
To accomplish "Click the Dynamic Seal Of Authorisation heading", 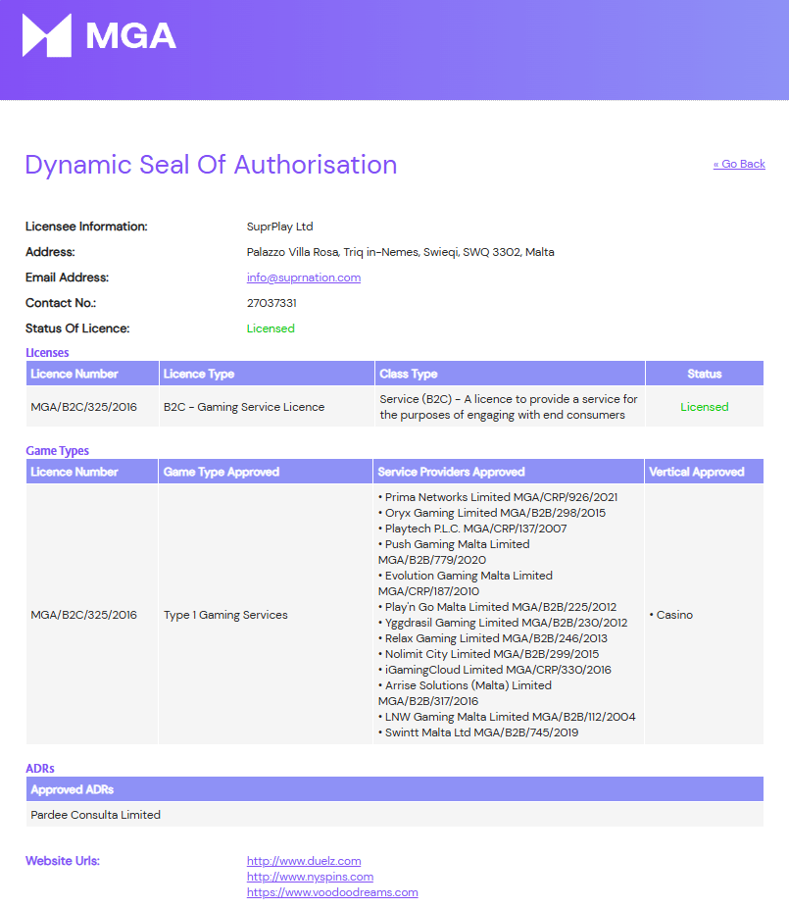I will tap(212, 165).
